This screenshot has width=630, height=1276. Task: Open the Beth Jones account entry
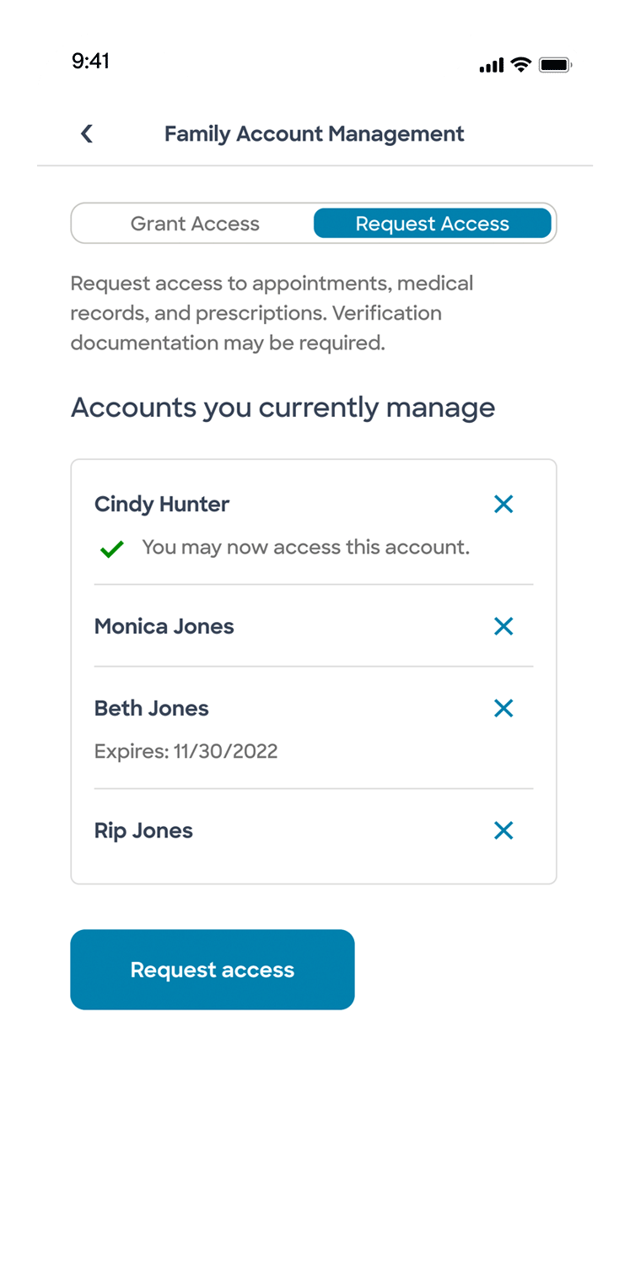point(152,708)
